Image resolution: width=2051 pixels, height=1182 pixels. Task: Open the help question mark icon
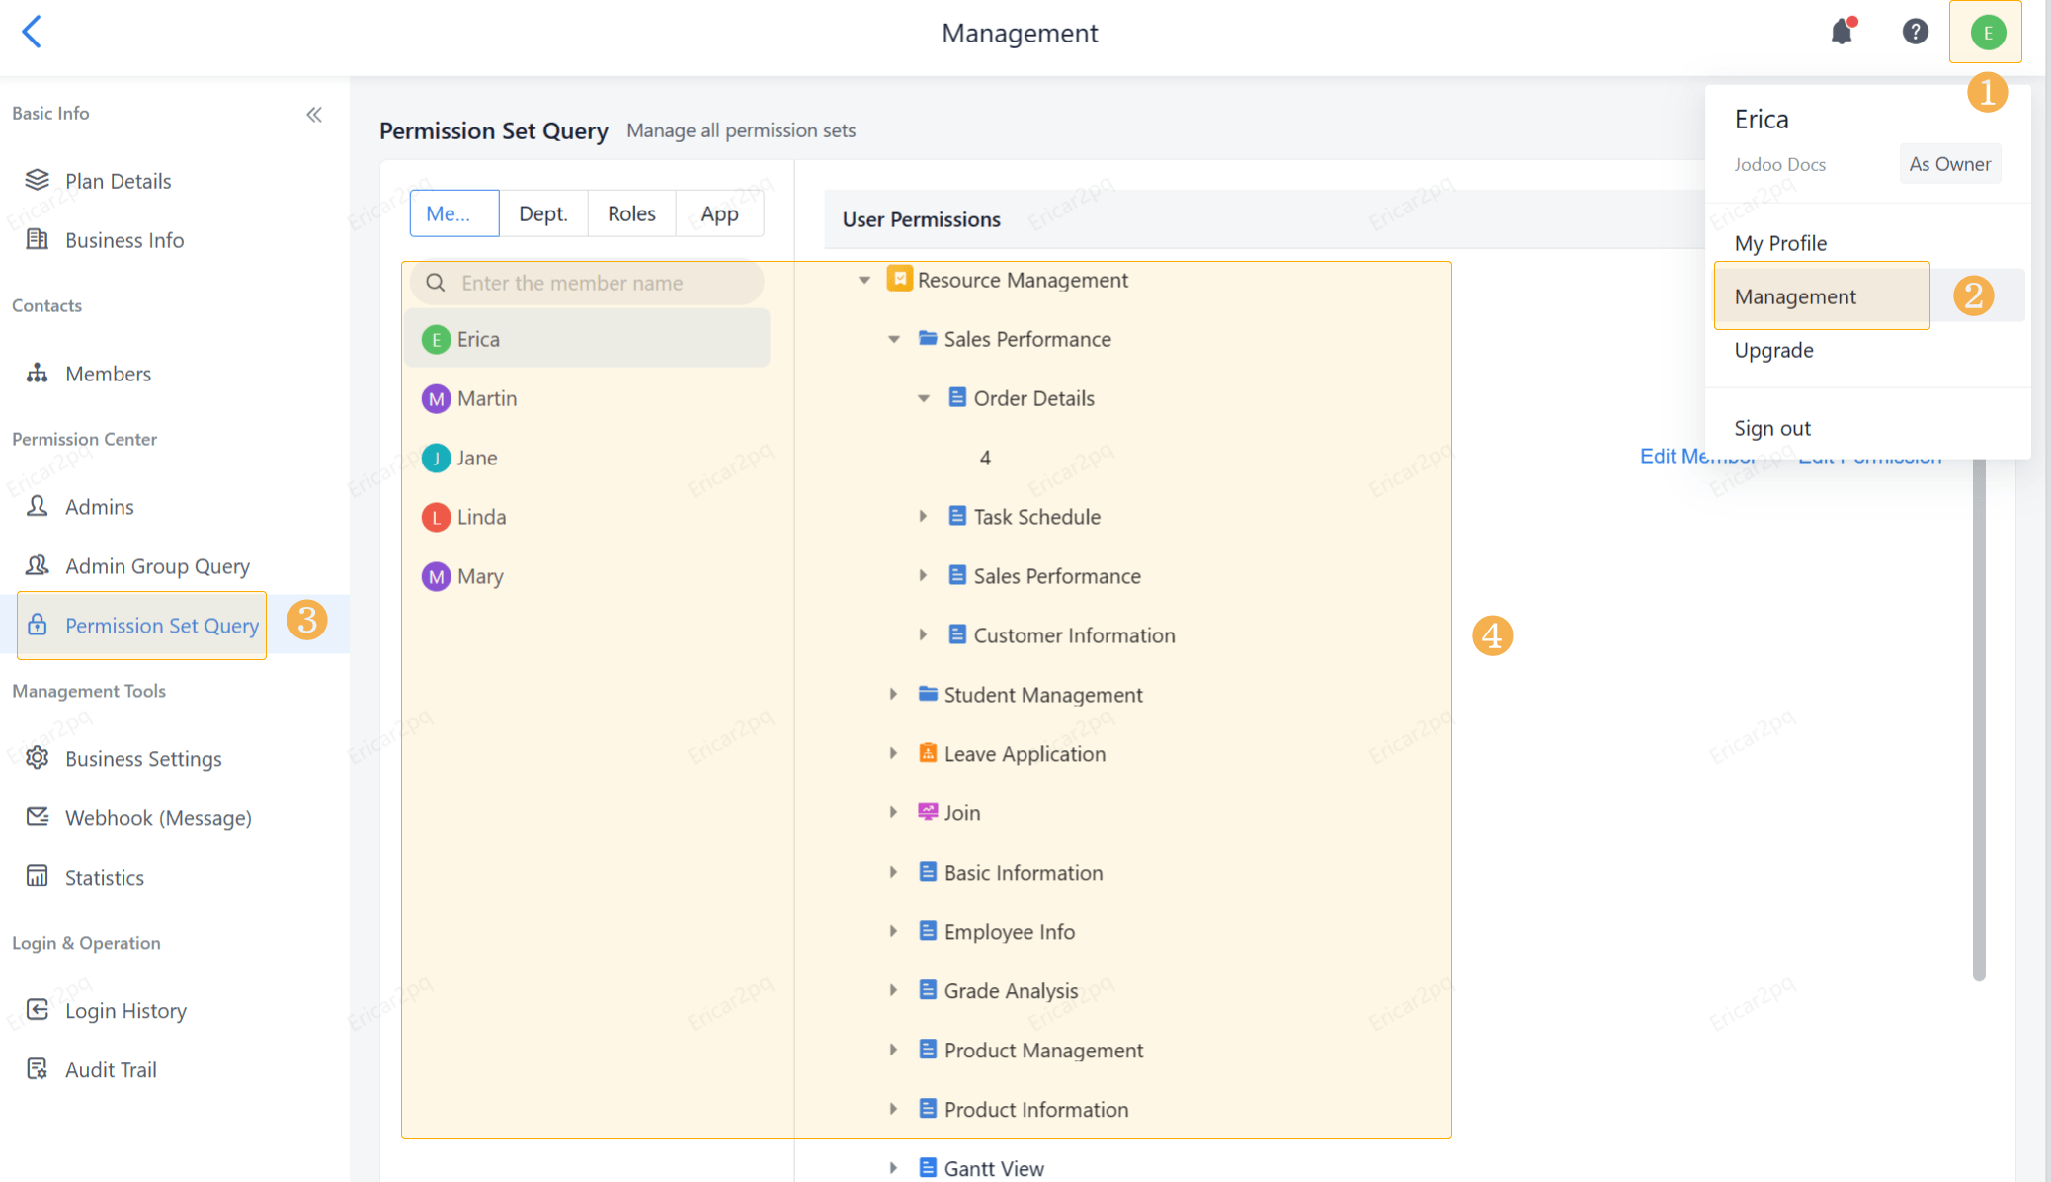tap(1915, 32)
